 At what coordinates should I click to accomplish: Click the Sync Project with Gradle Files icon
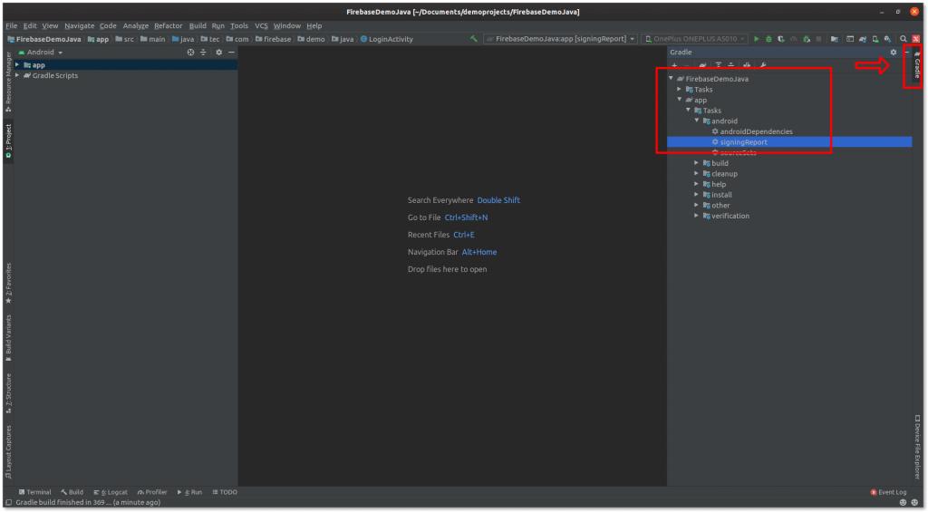pyautogui.click(x=863, y=39)
